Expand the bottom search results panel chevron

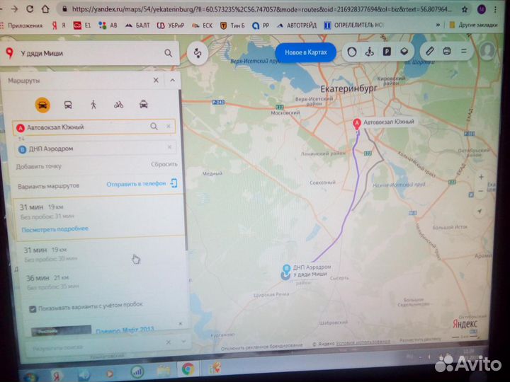(183, 341)
